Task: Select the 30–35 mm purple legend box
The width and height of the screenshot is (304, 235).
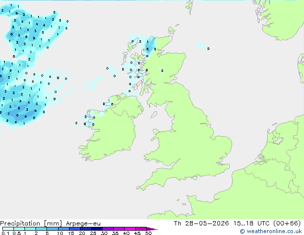Action: click(x=108, y=229)
